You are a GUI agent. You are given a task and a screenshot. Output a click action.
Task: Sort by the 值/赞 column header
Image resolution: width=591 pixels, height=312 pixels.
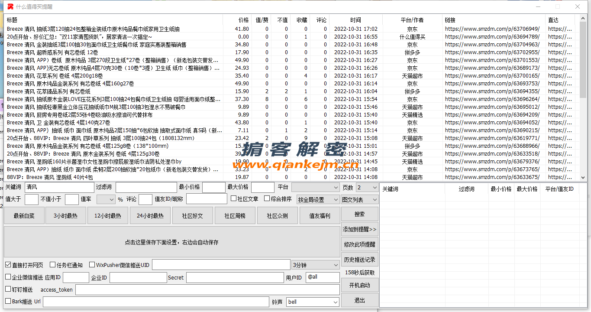(262, 20)
